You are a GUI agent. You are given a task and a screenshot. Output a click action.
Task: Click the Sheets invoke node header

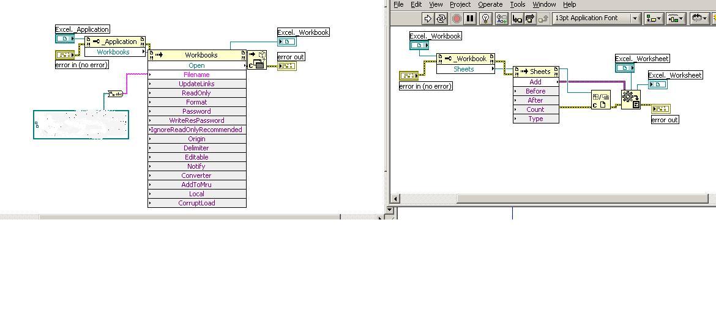(x=535, y=71)
